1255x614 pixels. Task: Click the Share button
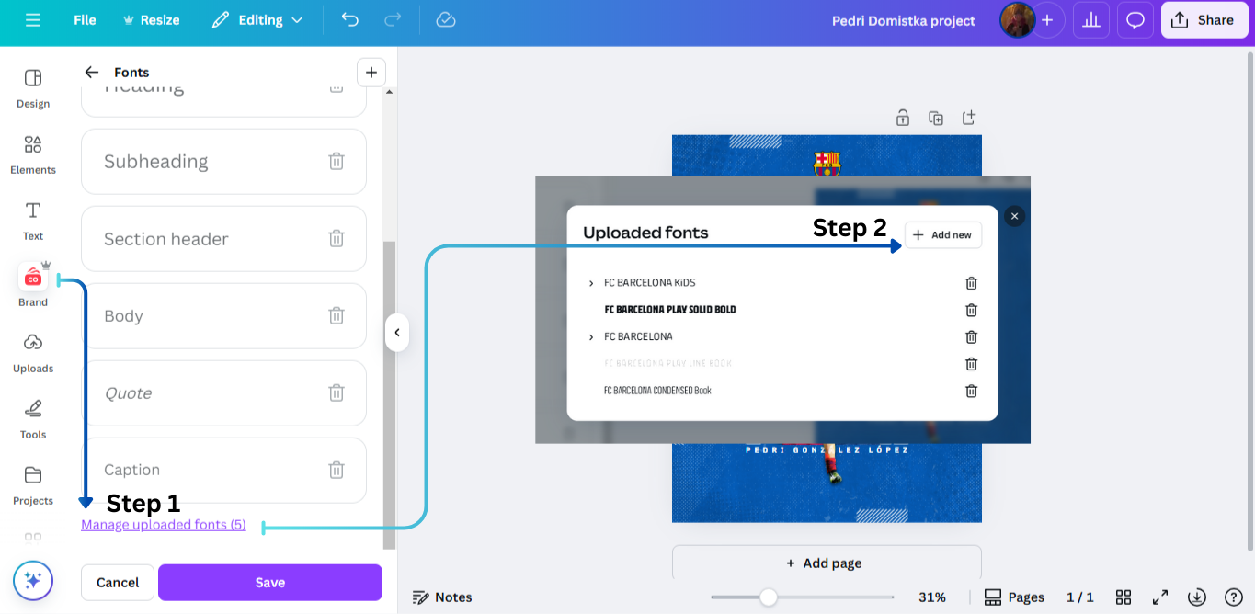[1204, 20]
